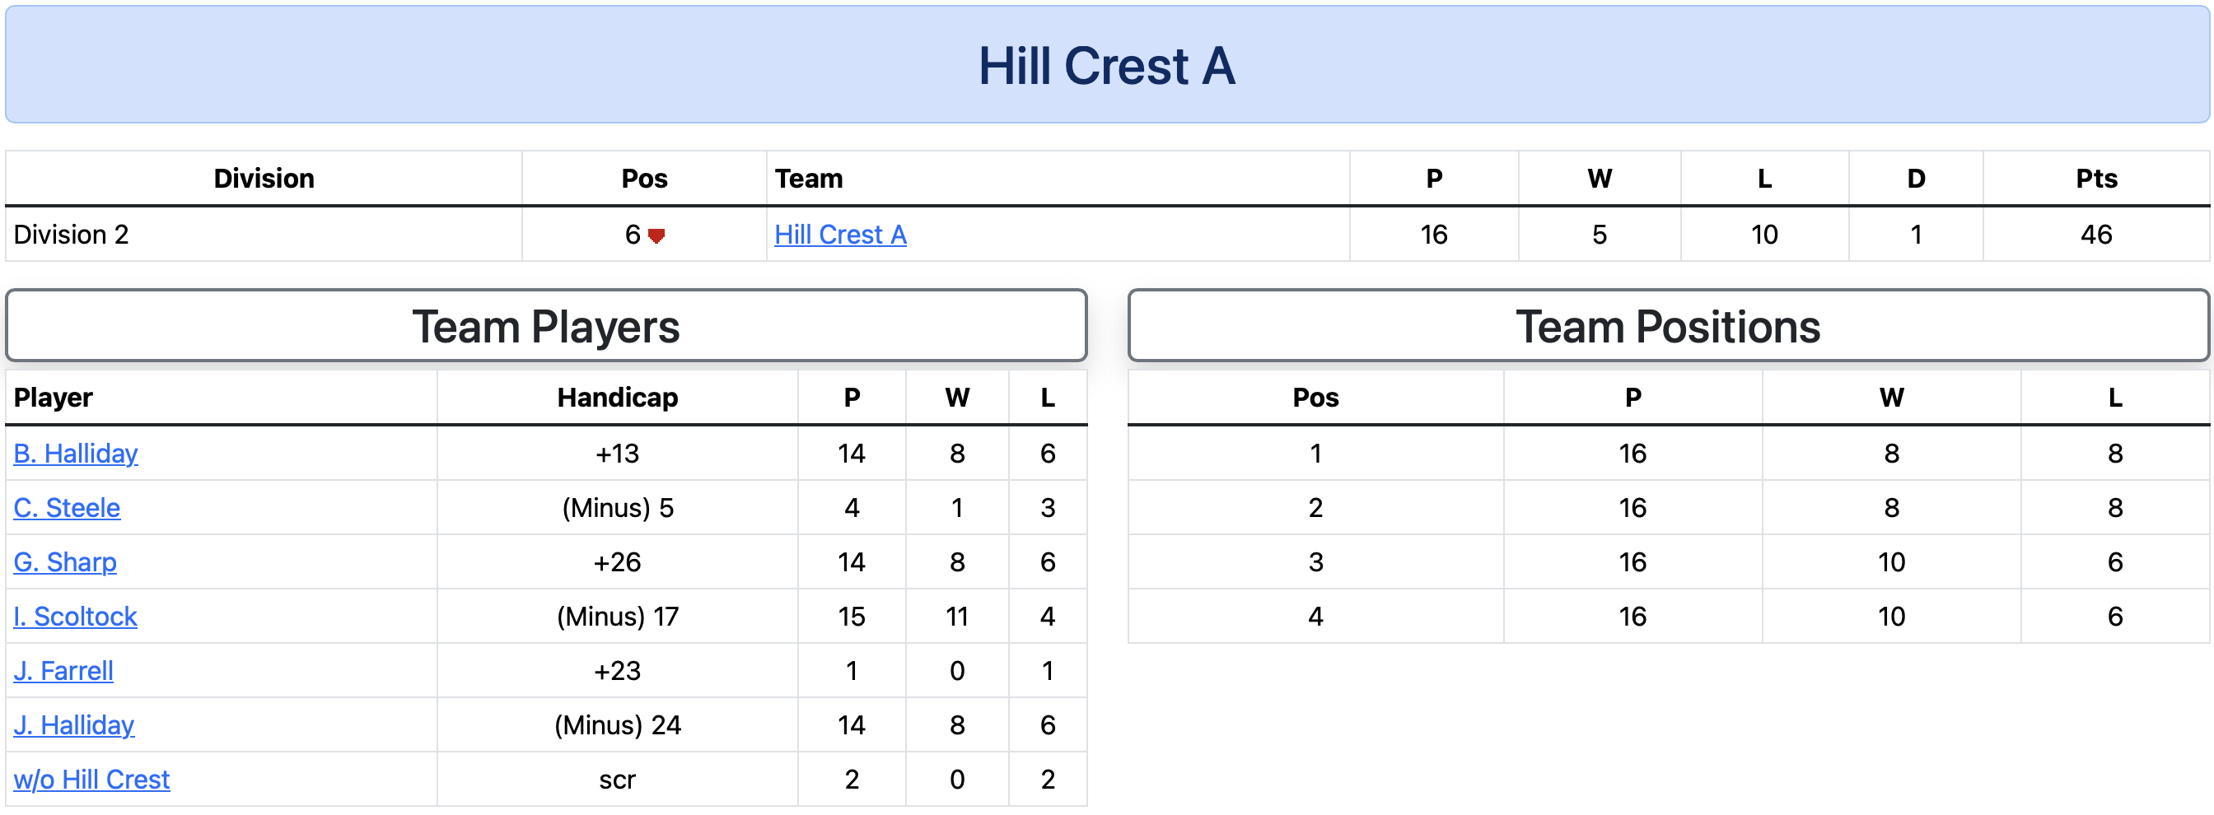2214x815 pixels.
Task: Open C. Steele player profile
Action: coord(67,508)
